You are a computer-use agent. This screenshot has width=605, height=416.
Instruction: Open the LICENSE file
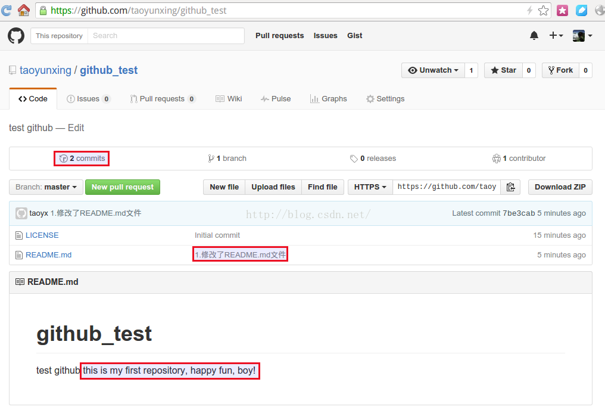pos(42,235)
